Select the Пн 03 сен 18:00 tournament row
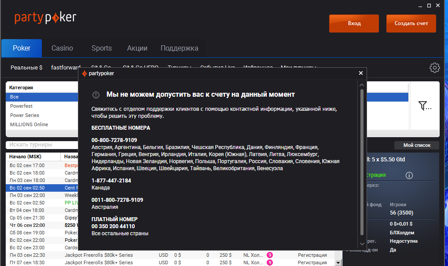Image resolution: width=448 pixels, height=266 pixels. click(x=42, y=180)
